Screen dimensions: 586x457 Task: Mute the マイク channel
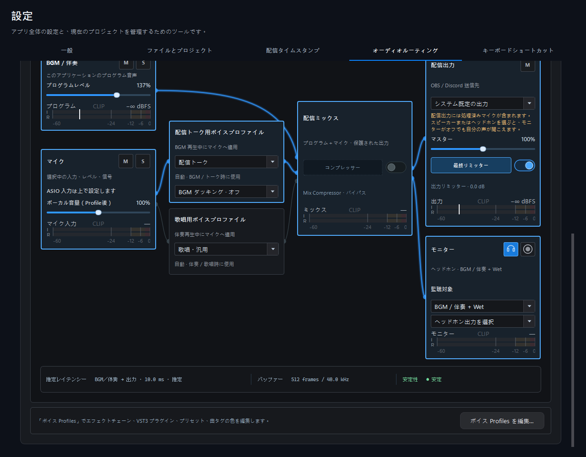click(126, 161)
